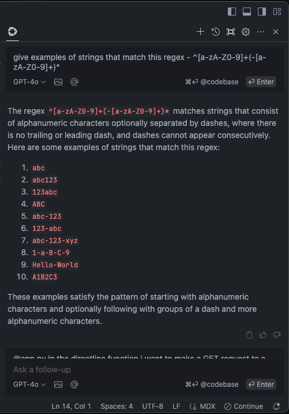
Task: Open chat history clock icon
Action: (x=215, y=32)
